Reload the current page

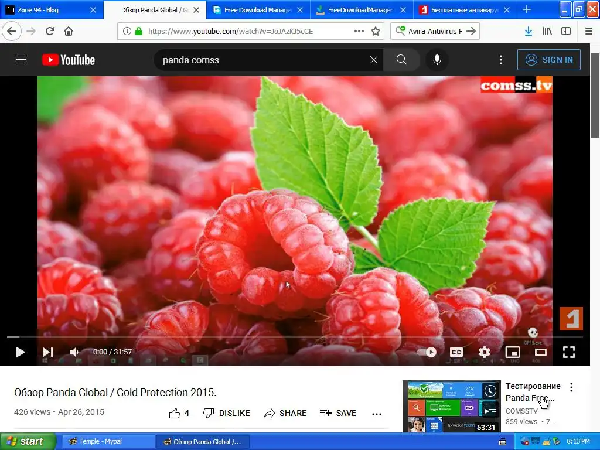point(50,32)
